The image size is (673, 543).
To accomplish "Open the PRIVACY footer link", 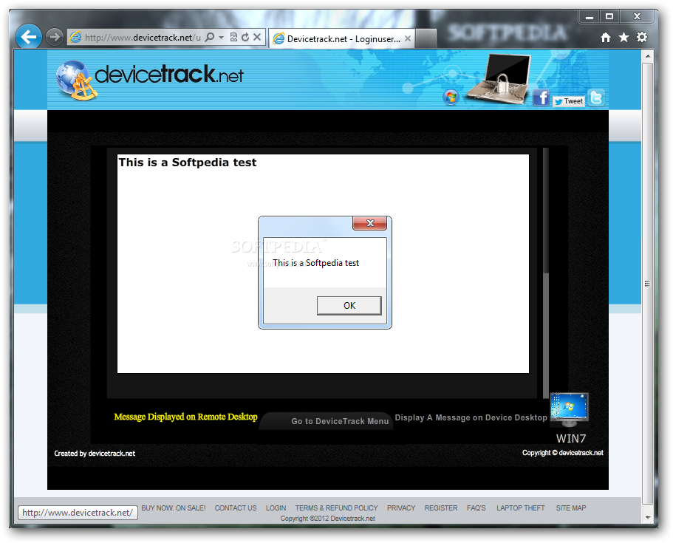I will [x=401, y=508].
